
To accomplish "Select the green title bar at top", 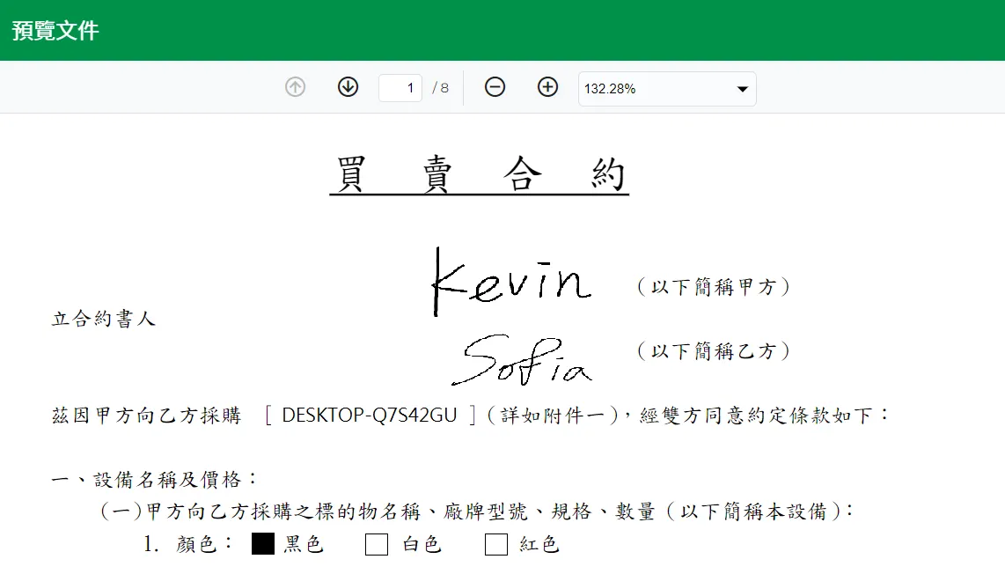I will tap(502, 31).
